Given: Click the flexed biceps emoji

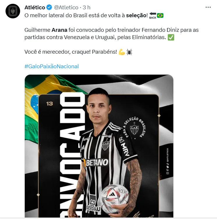Looking at the screenshot, I should 122,52.
